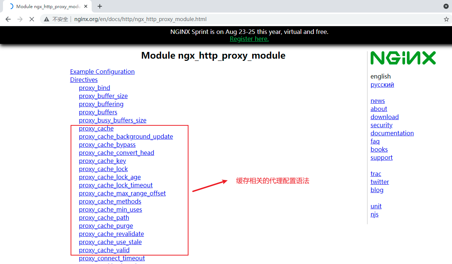Open proxy_cache_key link
452x264 pixels.
[102, 161]
